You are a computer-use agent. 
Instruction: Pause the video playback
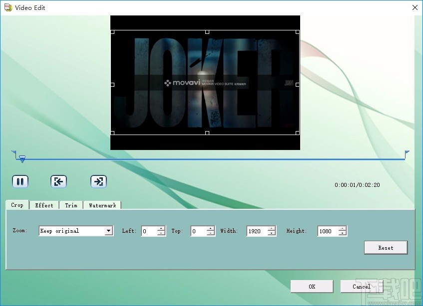coord(20,181)
